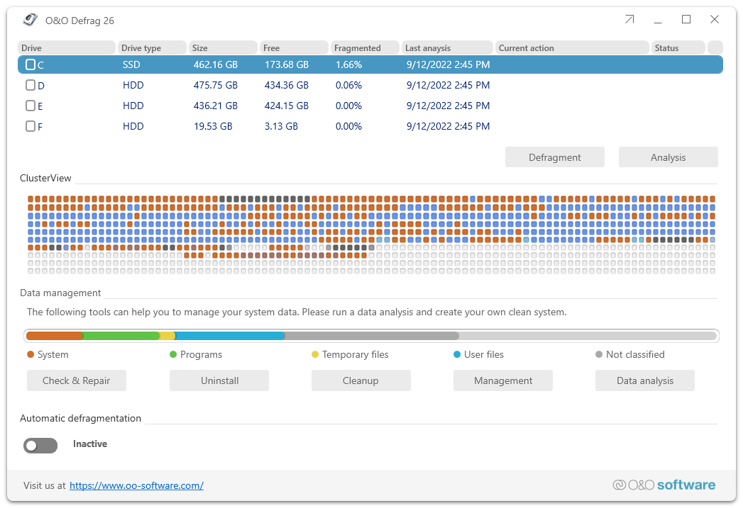This screenshot has width=743, height=508.
Task: Click the orange System legend dot
Action: pyautogui.click(x=29, y=354)
